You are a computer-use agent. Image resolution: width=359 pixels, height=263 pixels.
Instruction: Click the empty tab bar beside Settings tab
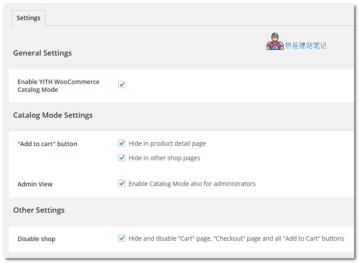coord(197,18)
